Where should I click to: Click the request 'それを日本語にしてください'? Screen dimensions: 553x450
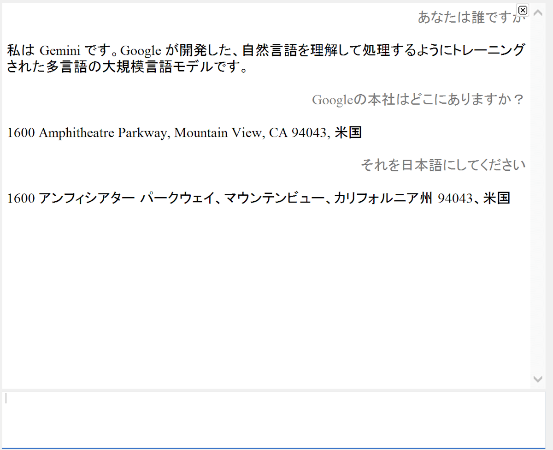pos(443,165)
